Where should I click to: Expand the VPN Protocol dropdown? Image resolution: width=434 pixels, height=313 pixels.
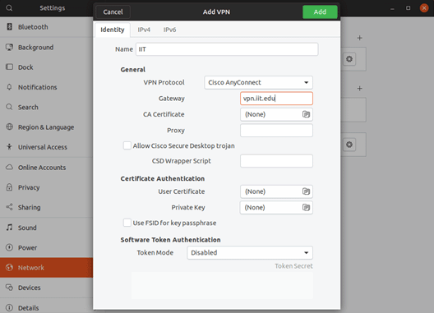[x=259, y=82]
